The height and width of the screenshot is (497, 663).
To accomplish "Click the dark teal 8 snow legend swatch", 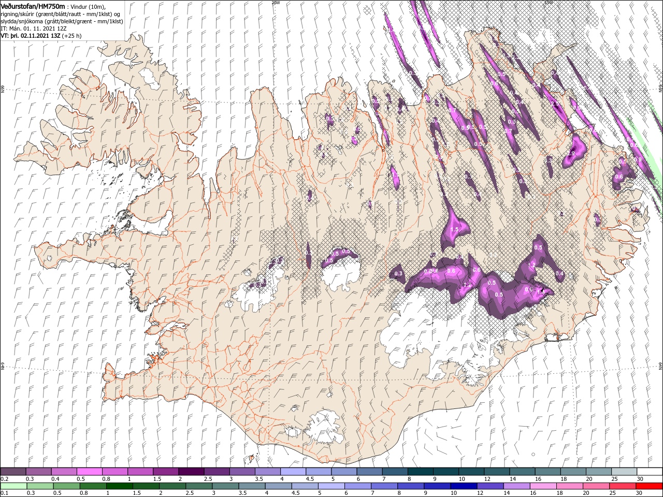I will [x=420, y=472].
